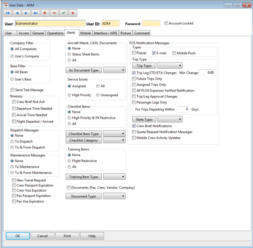Tick Crew Brief Not Ack

coord(14,102)
